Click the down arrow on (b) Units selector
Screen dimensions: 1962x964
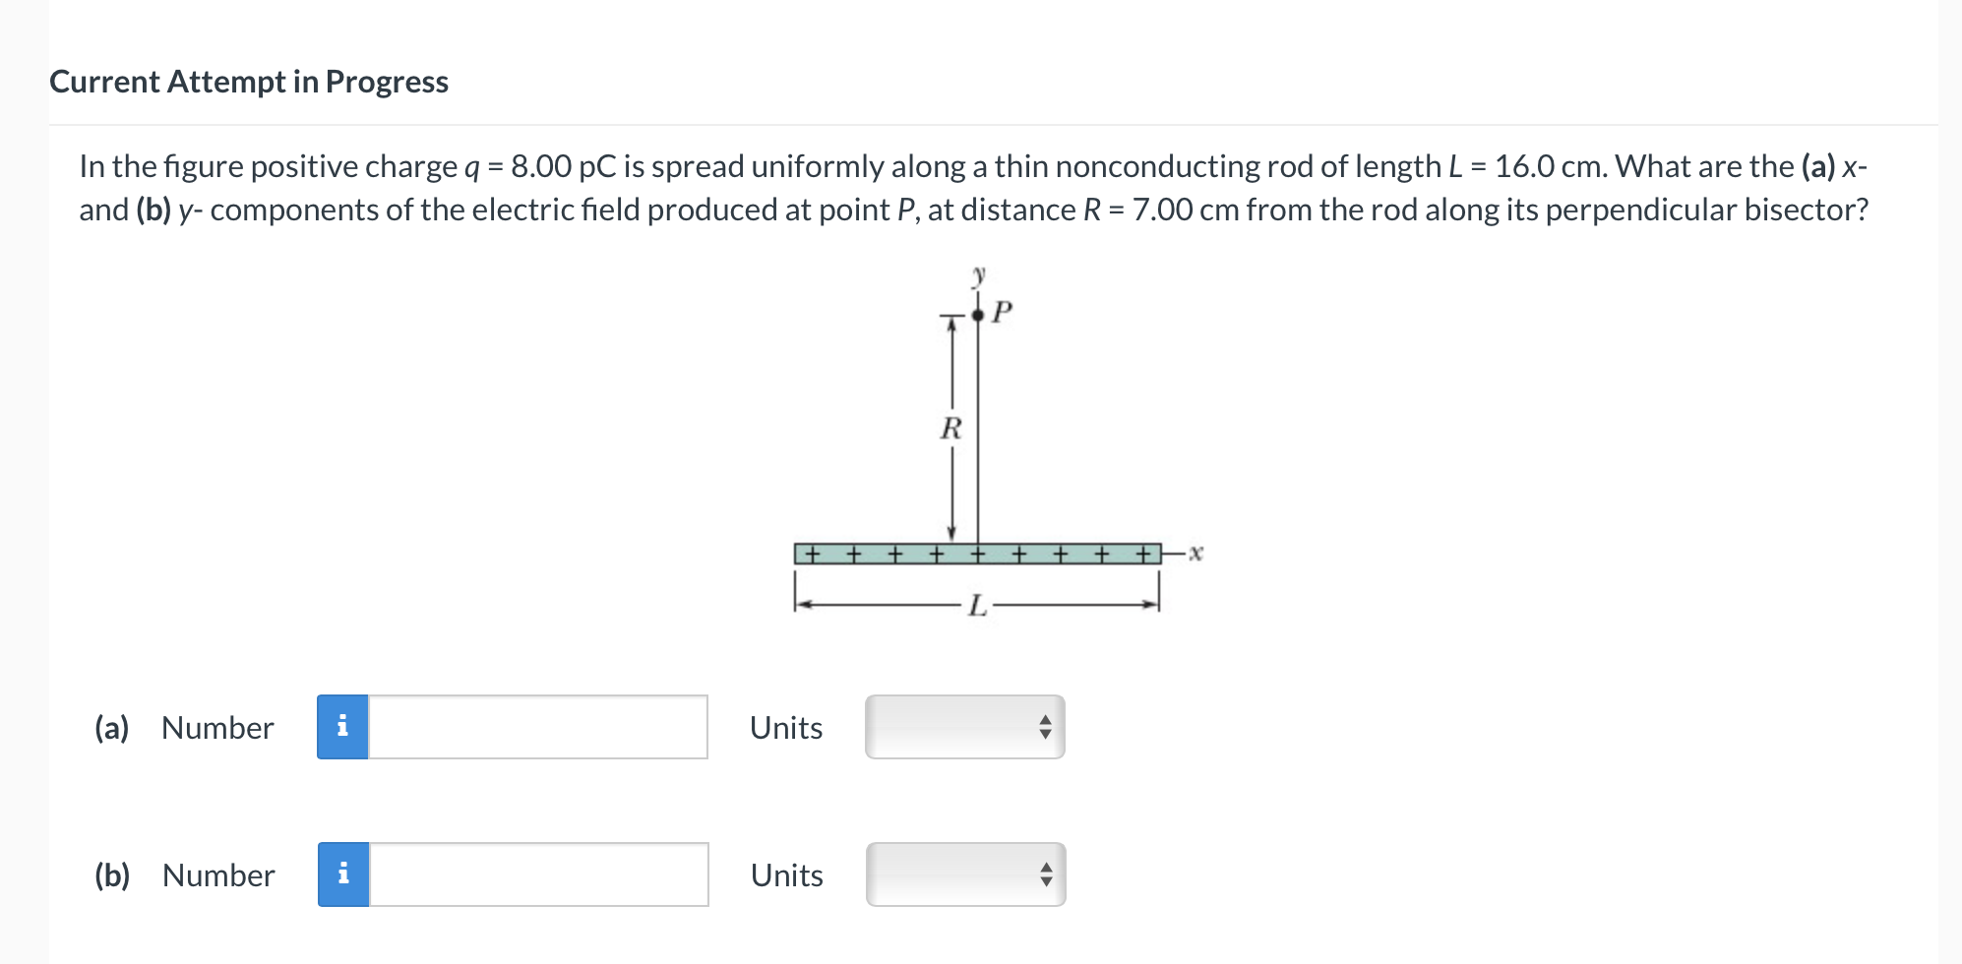pyautogui.click(x=1045, y=882)
